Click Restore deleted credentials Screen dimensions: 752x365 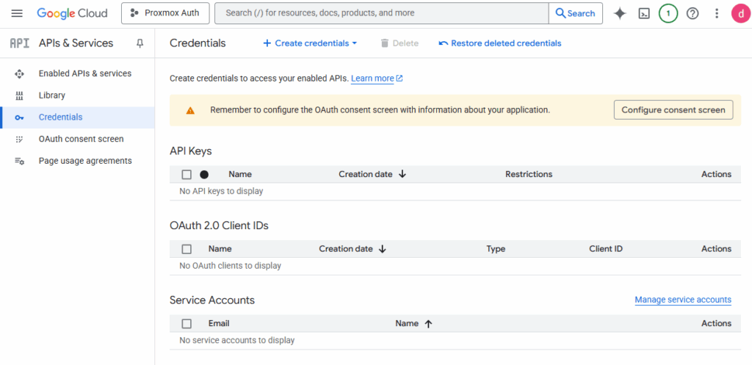[x=499, y=43]
